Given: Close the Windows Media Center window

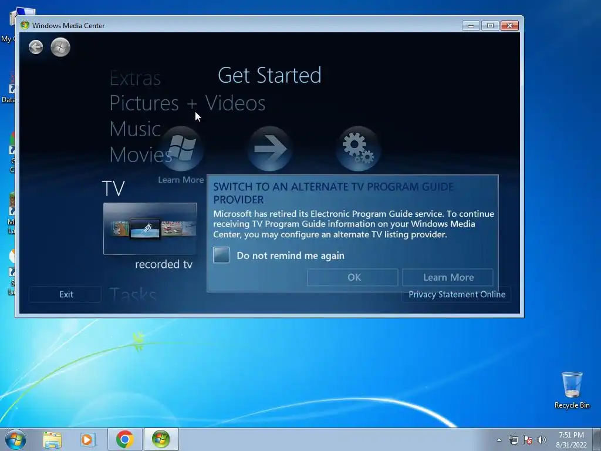Looking at the screenshot, I should (509, 26).
